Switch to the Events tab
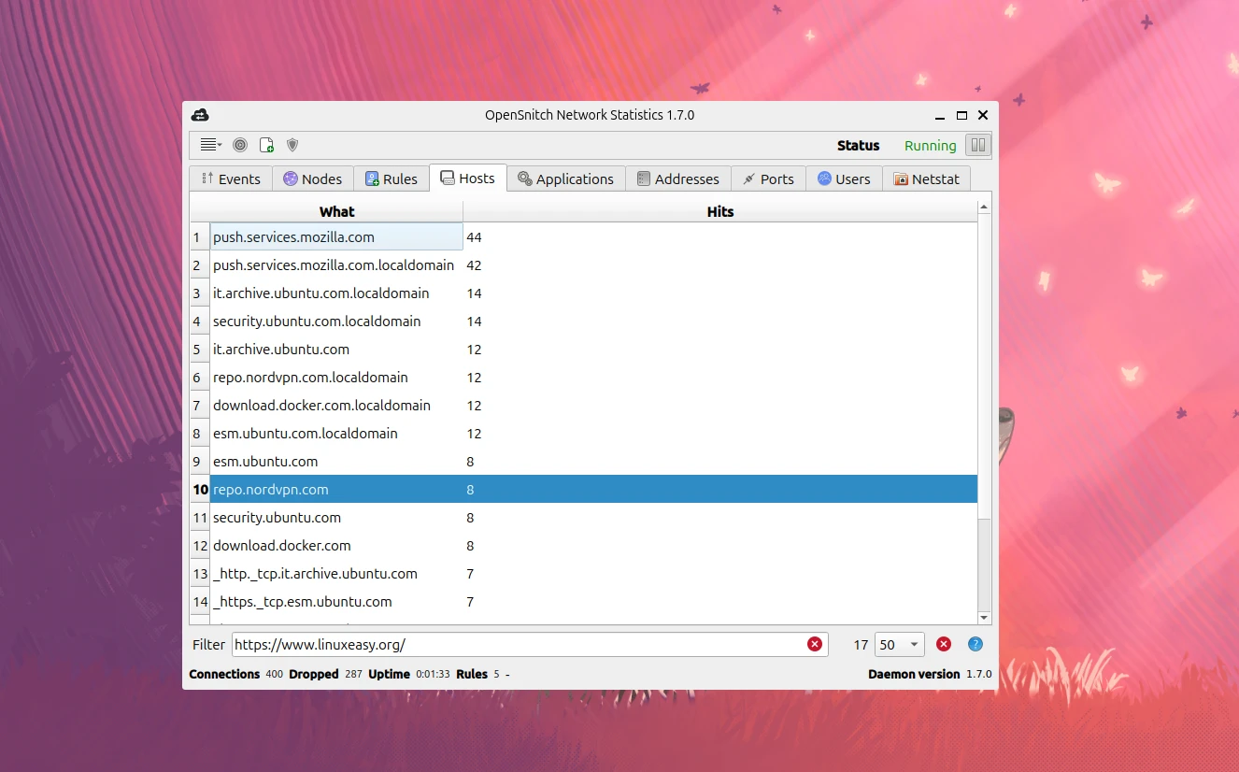Image resolution: width=1239 pixels, height=772 pixels. pyautogui.click(x=230, y=179)
